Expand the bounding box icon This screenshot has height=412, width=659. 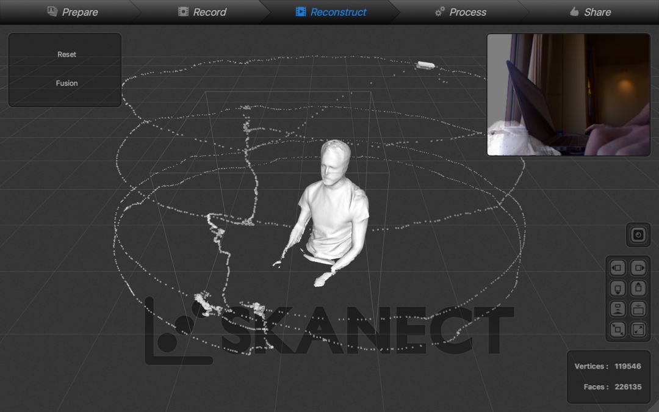pos(638,330)
